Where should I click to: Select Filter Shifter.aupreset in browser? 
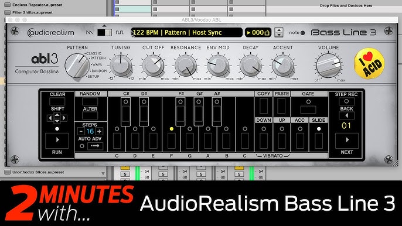coord(33,12)
